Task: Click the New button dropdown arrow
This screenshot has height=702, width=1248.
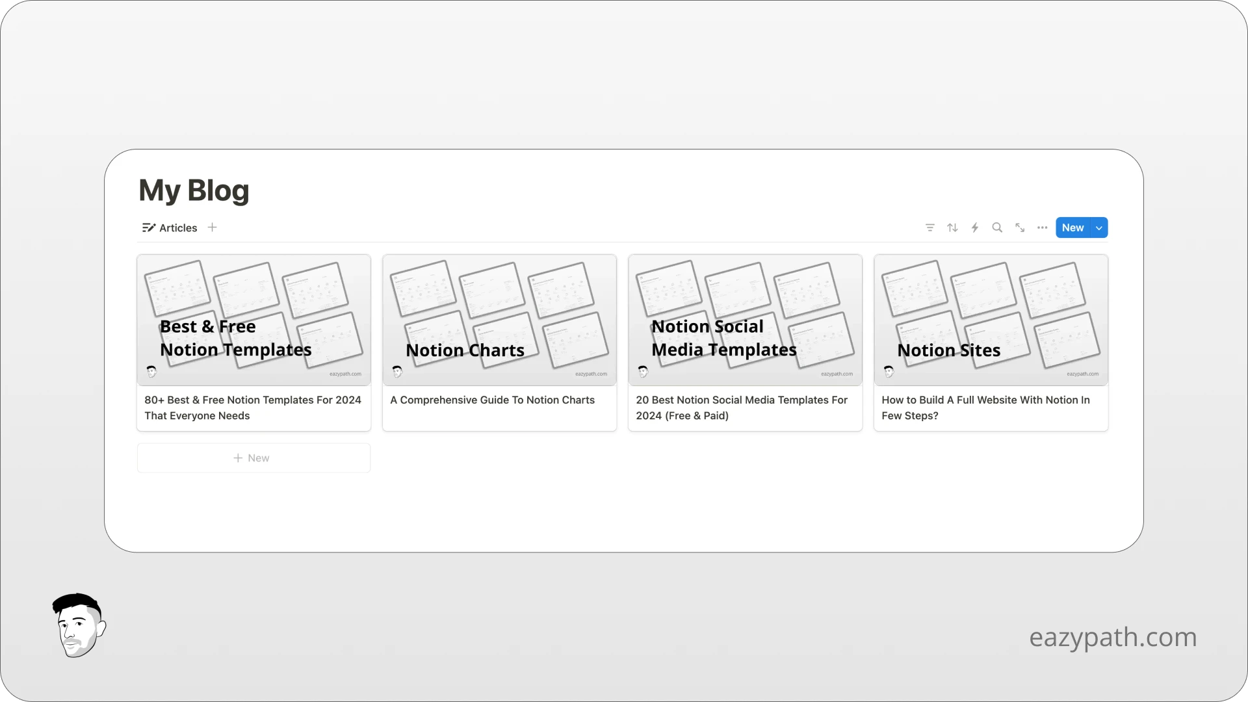Action: click(1099, 227)
